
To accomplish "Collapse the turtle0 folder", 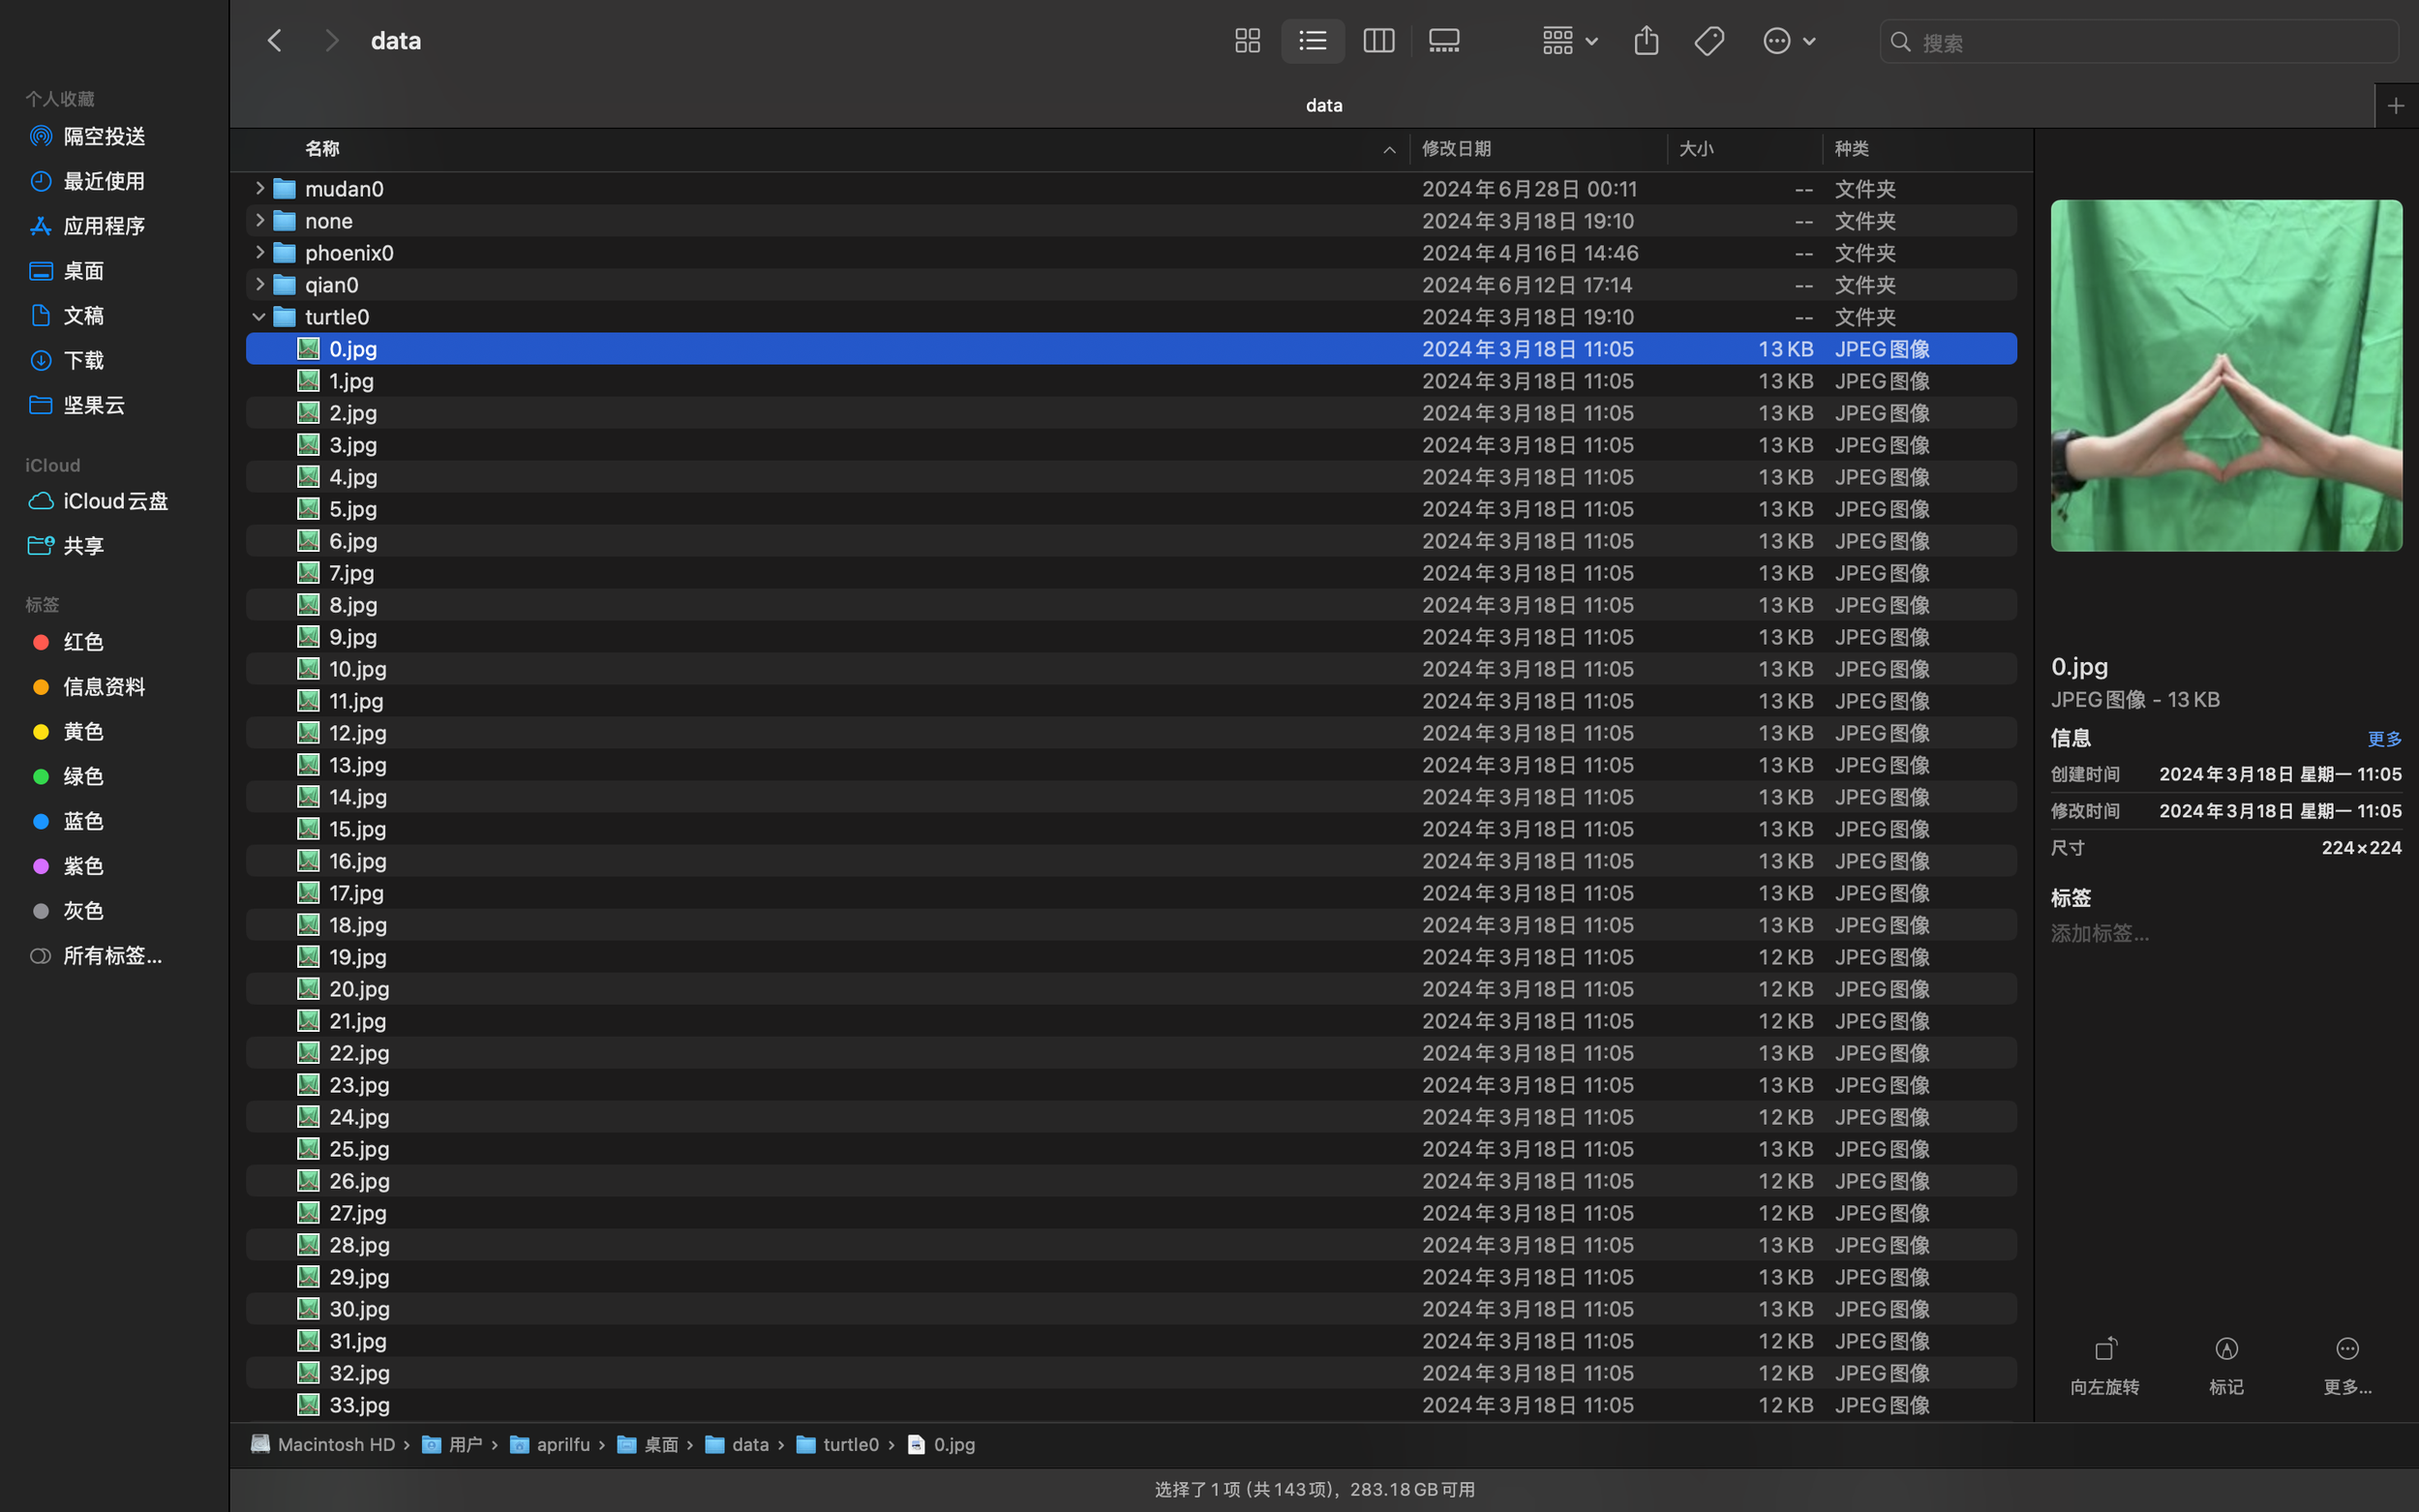I will [259, 317].
